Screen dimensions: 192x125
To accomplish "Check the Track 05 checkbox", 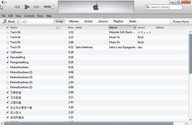I will coord(7,43).
